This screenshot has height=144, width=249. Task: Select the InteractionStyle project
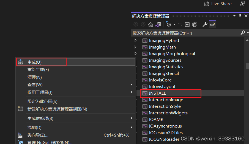(x=165, y=106)
